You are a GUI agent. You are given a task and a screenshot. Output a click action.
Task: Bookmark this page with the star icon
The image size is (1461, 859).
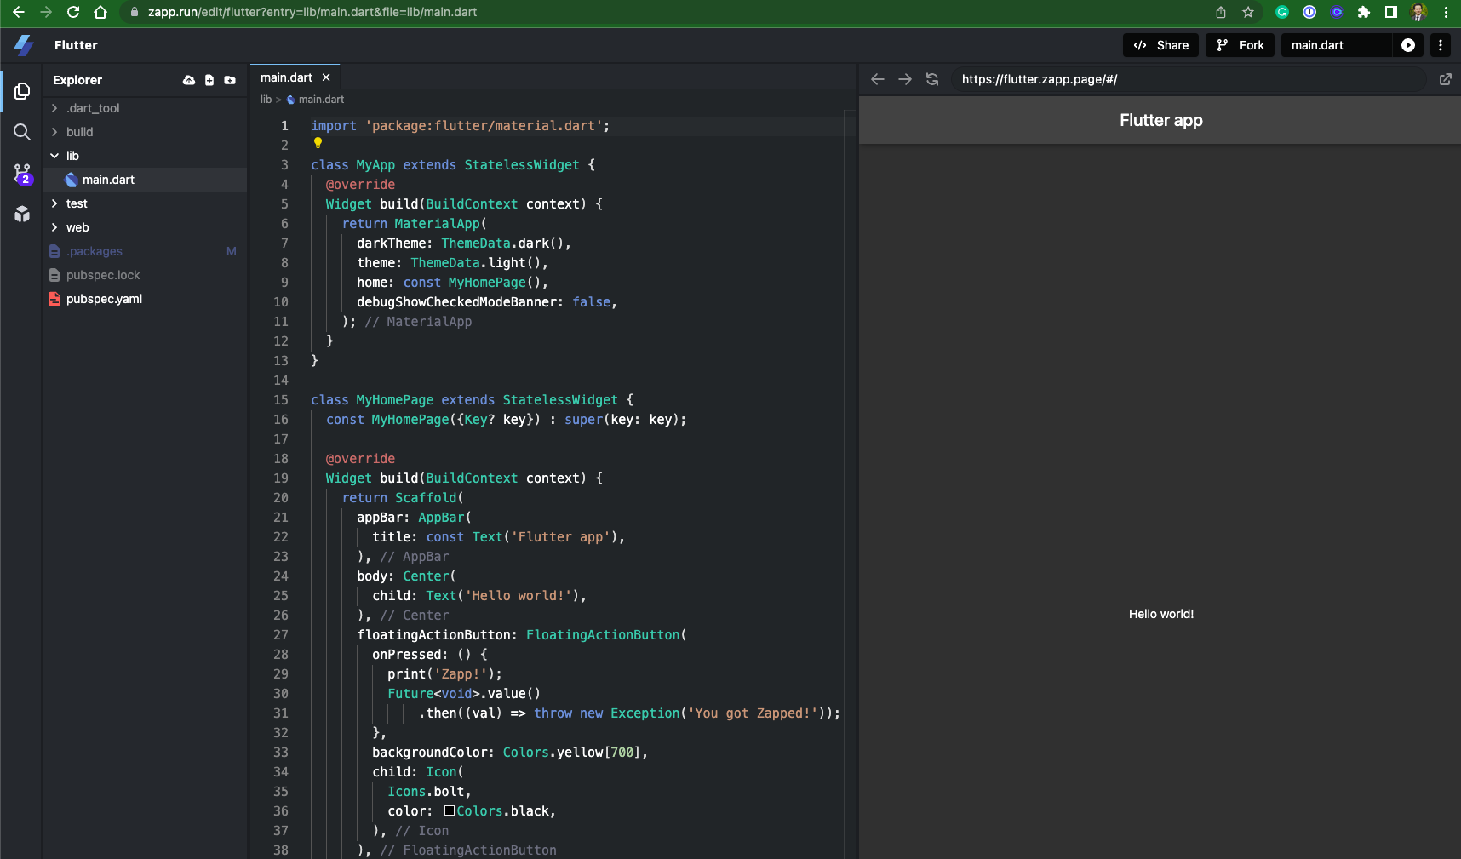1248,12
